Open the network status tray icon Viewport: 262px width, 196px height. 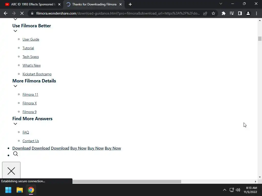coord(232,190)
